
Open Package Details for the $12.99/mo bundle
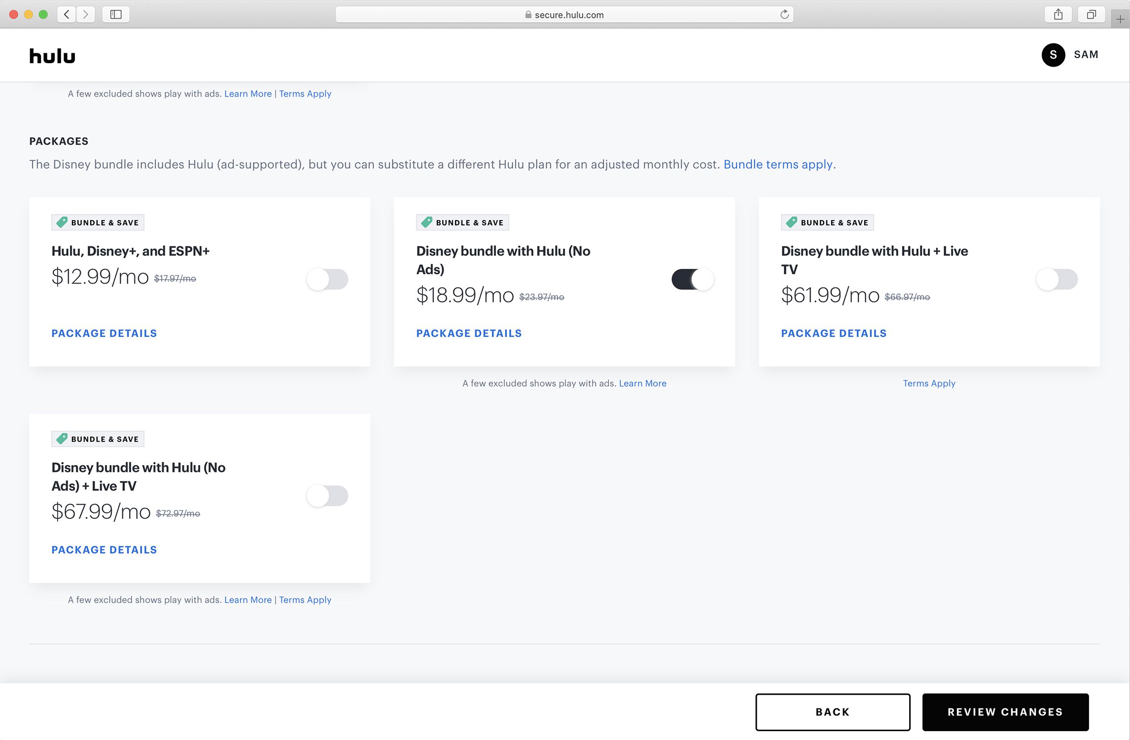(x=104, y=333)
